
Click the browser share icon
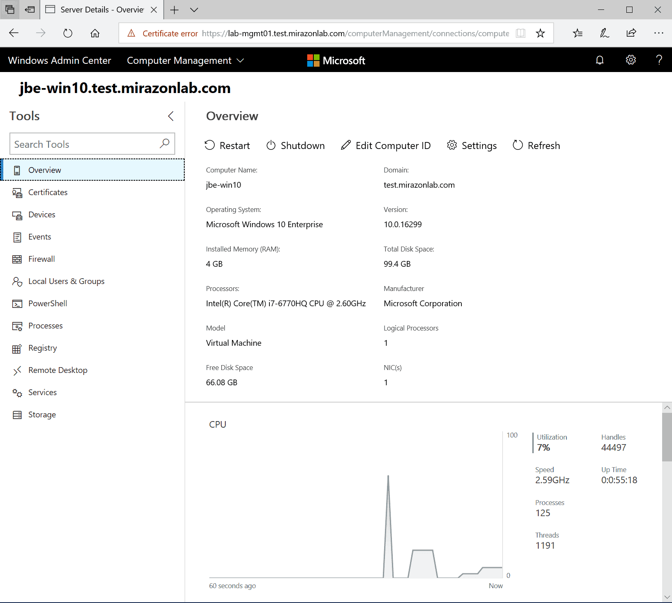(631, 33)
